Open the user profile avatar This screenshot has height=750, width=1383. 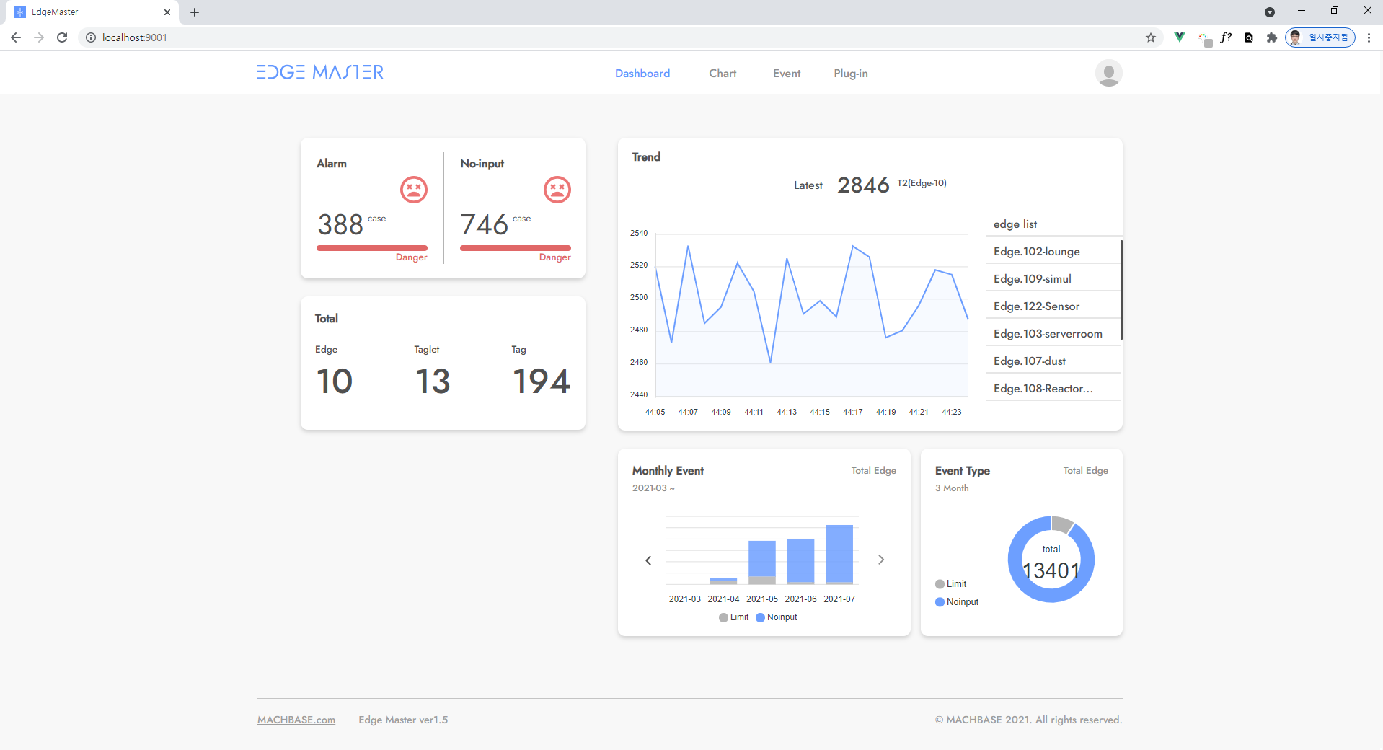[x=1108, y=73]
